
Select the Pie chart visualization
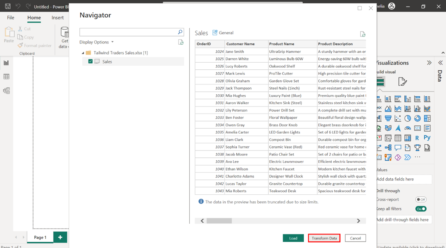coord(408,118)
